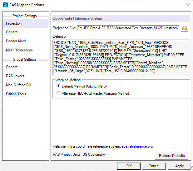Open the Projection settings page
Viewport: 193px width, 171px height.
26,23
